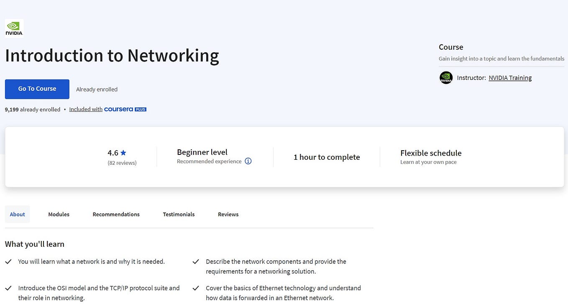Click the star icon beside the 4.6 rating

click(x=123, y=152)
